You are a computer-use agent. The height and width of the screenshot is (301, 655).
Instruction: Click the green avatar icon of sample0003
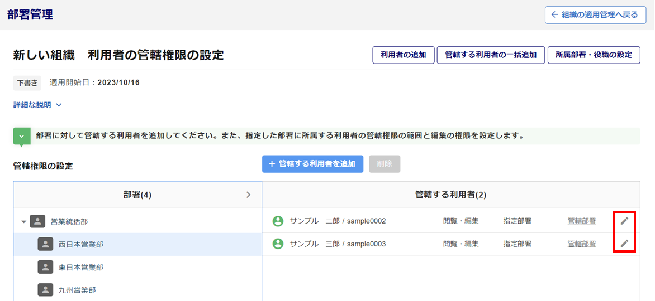[278, 244]
